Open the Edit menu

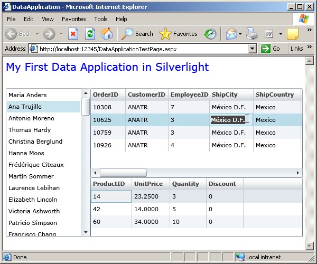pyautogui.click(x=29, y=19)
